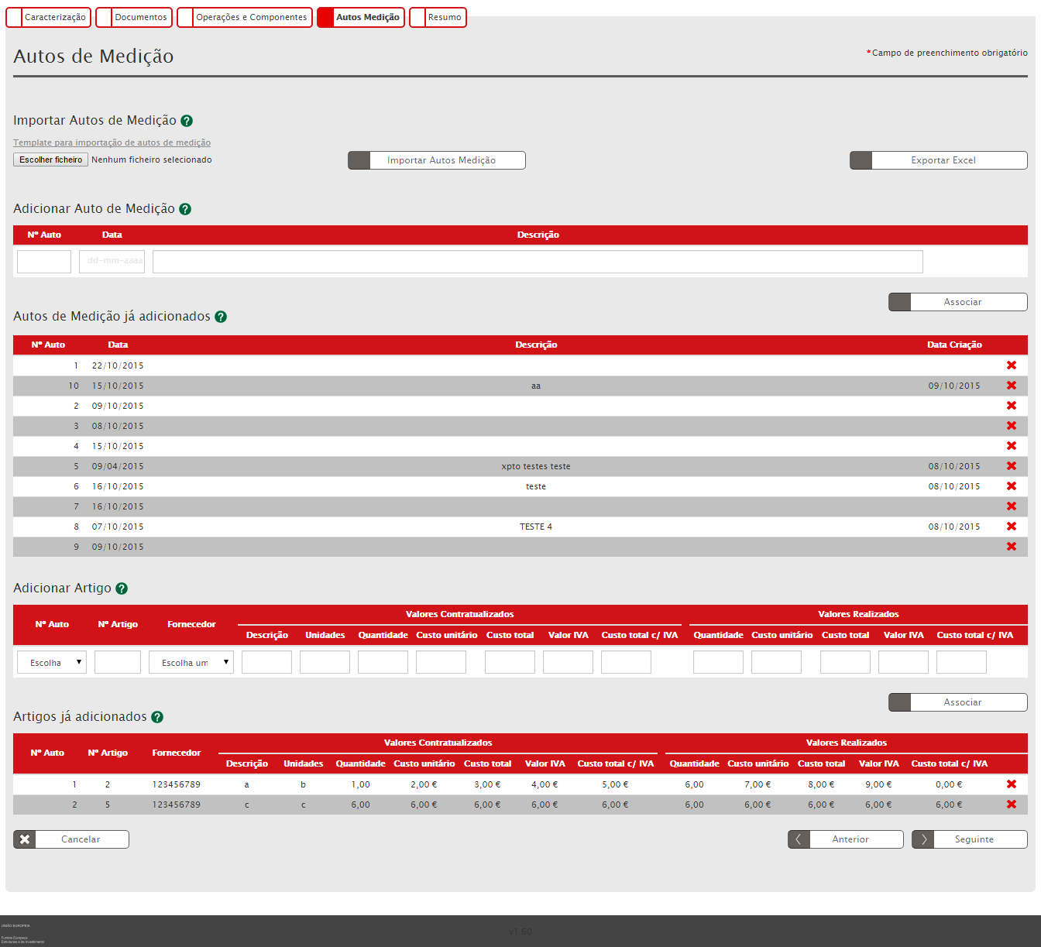Select the date cell 22/10/2015

pos(118,365)
